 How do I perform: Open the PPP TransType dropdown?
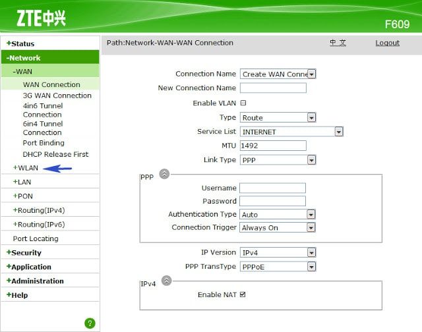[x=278, y=267]
